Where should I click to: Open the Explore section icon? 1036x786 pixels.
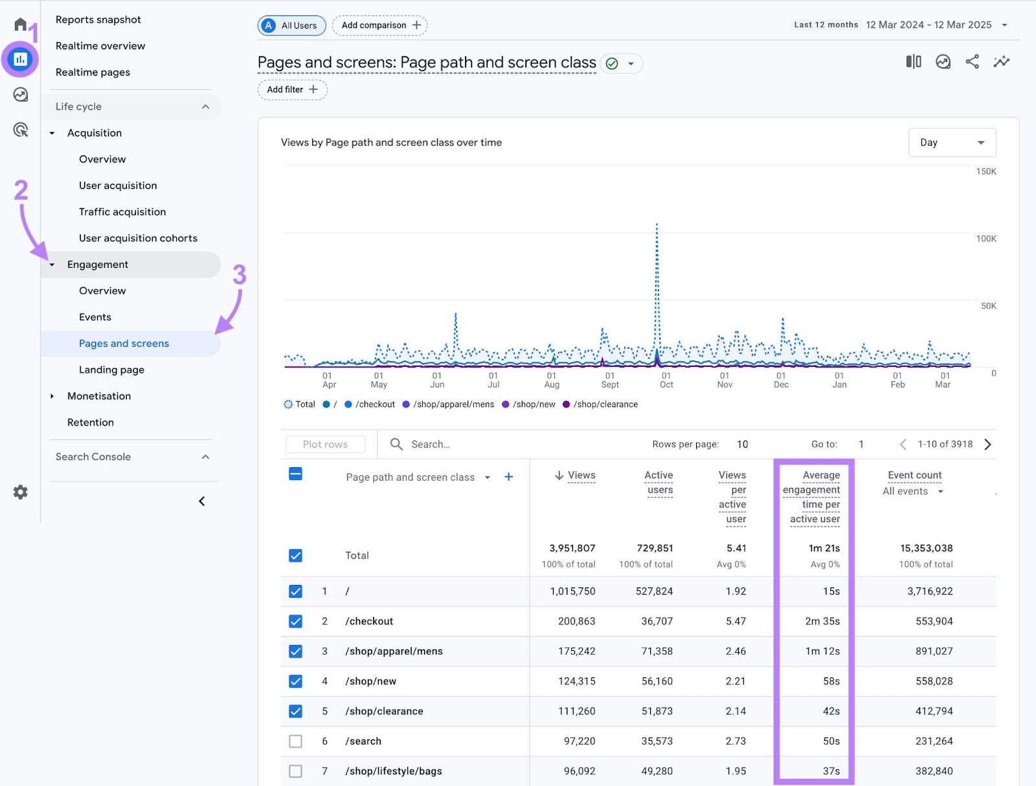(20, 94)
